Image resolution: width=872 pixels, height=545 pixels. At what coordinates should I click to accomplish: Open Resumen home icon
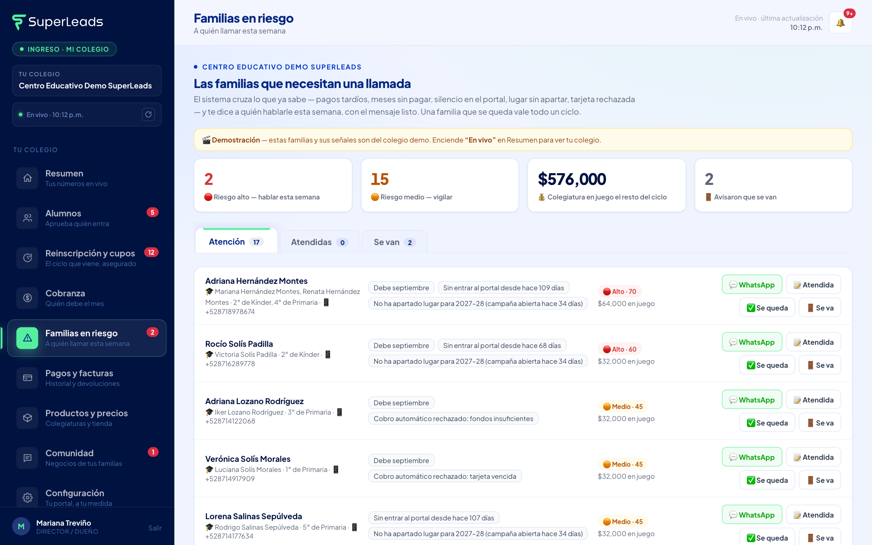(27, 178)
